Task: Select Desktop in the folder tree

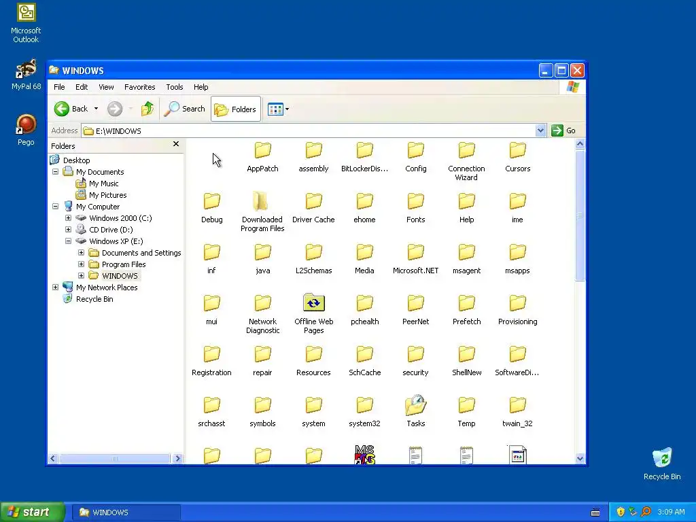Action: 76,160
